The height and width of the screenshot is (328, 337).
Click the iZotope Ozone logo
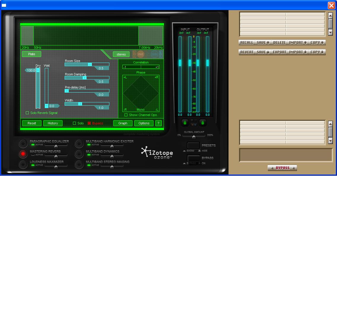tap(157, 153)
